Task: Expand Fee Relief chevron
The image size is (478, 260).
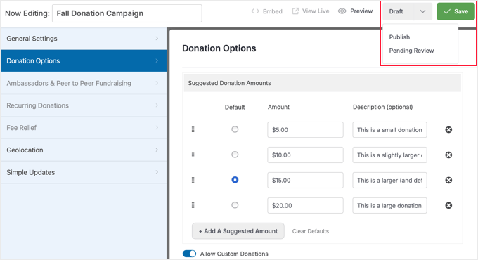Action: (157, 127)
